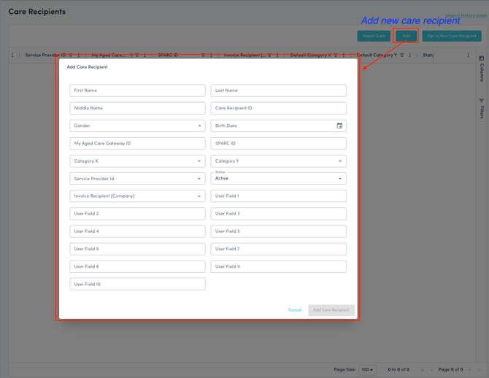Focus the Care Recipient ID field
The width and height of the screenshot is (489, 378).
pos(278,108)
